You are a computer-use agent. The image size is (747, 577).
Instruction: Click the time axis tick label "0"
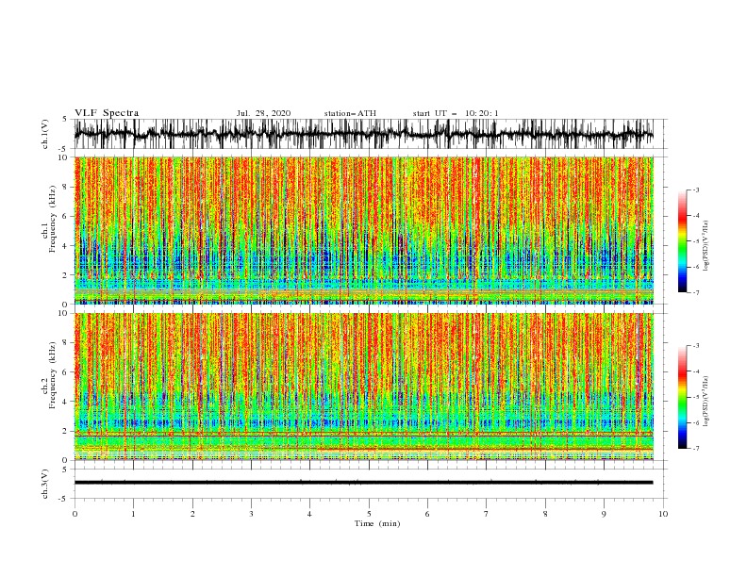(75, 514)
